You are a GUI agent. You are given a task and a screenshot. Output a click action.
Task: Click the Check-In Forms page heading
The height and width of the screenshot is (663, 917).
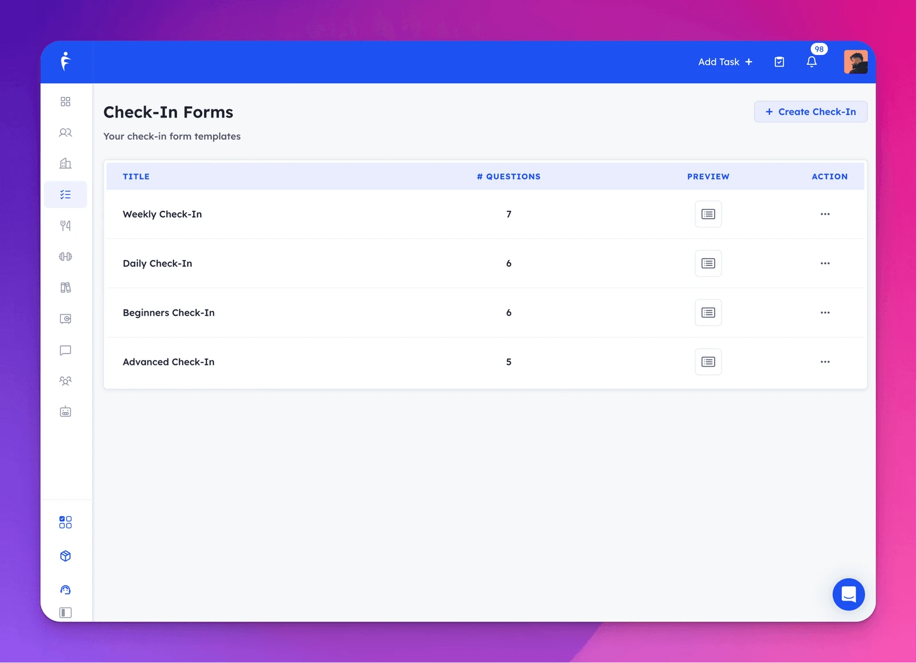168,112
